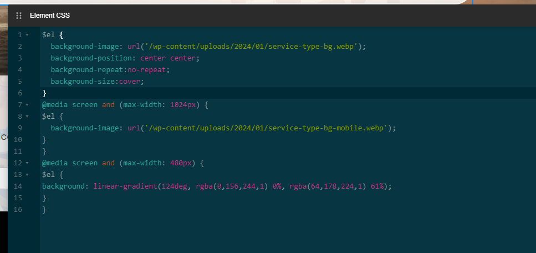Collapse the $el rule at line 13
This screenshot has width=536, height=253.
(27, 175)
